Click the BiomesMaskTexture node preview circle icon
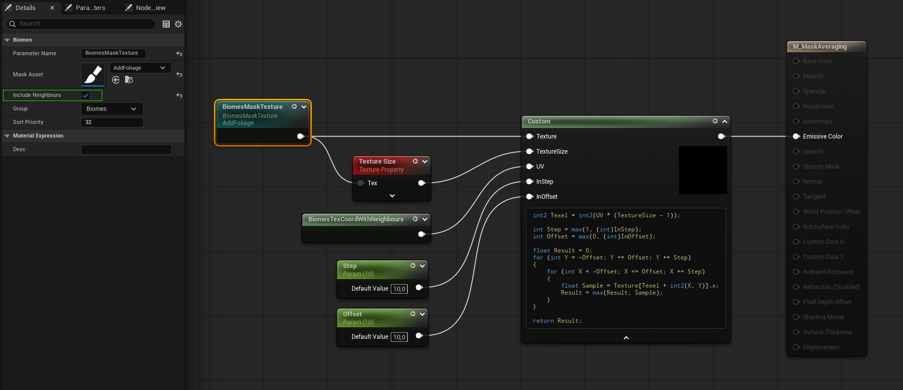This screenshot has height=390, width=903. click(294, 106)
